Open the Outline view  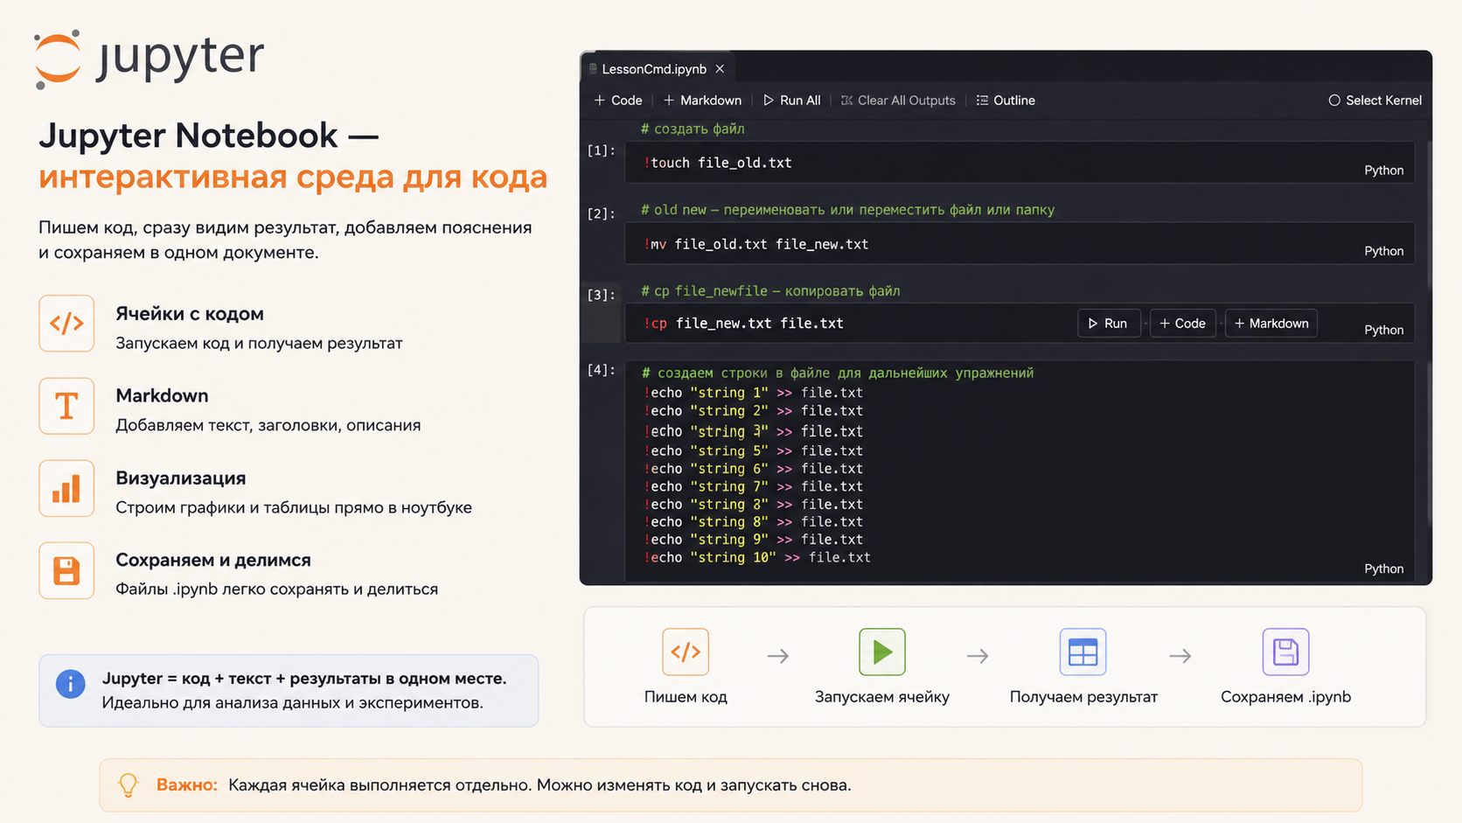pos(1006,101)
